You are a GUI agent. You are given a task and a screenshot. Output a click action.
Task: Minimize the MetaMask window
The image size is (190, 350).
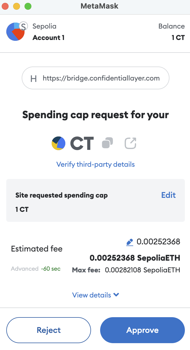pyautogui.click(x=17, y=6)
